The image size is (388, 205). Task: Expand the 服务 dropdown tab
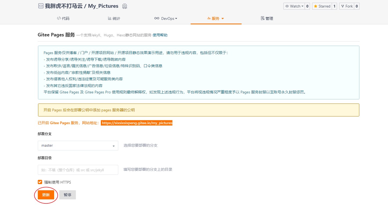[216, 18]
